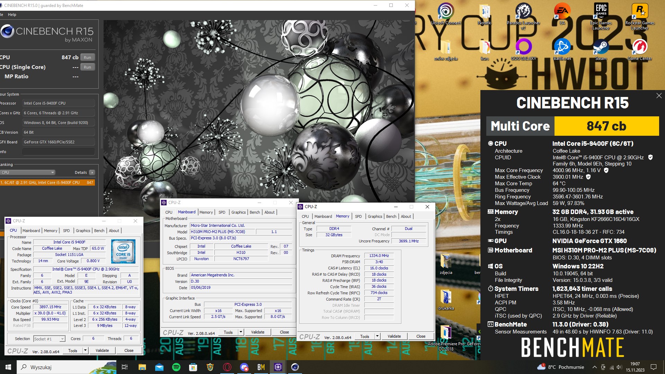Open Steam desktop shortcut

click(601, 50)
